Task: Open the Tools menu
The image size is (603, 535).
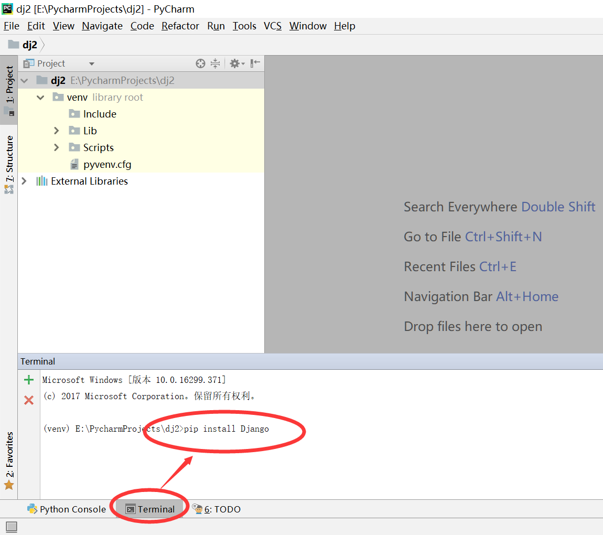Action: click(244, 26)
